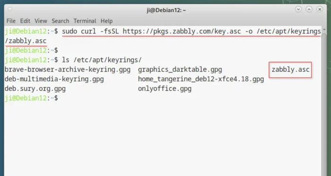The image size is (331, 176).
Task: Click the scrollbar up arrow
Action: 324,30
